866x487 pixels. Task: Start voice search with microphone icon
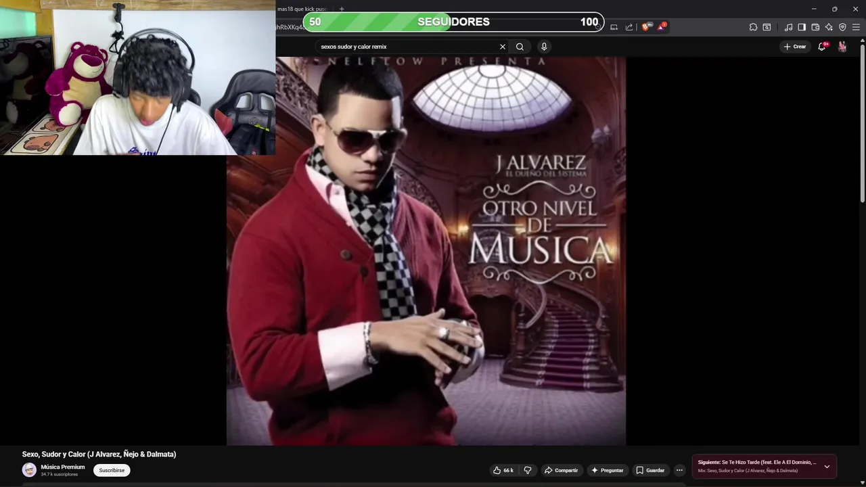tap(544, 47)
